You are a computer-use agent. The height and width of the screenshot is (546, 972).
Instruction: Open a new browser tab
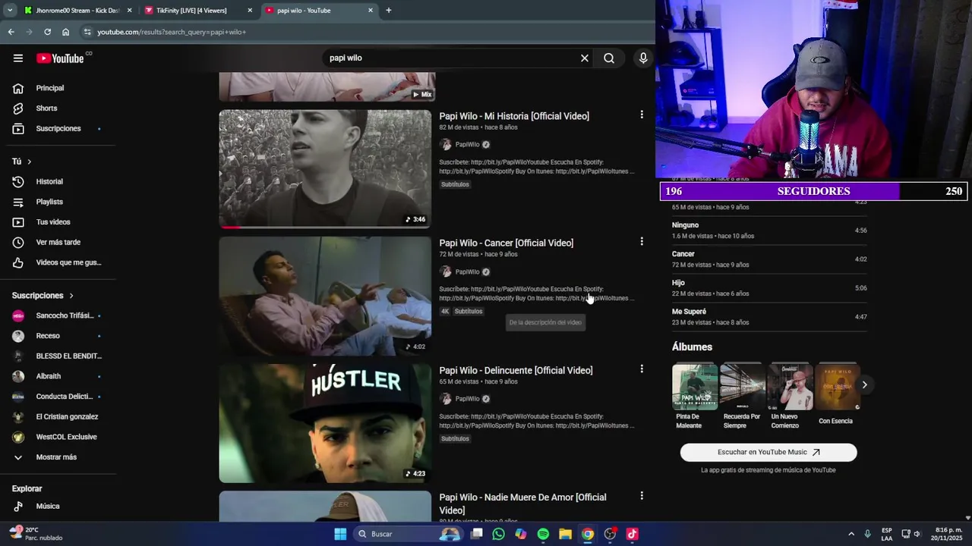tap(389, 11)
